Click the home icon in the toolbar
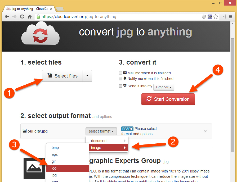The image size is (237, 182). (30, 16)
